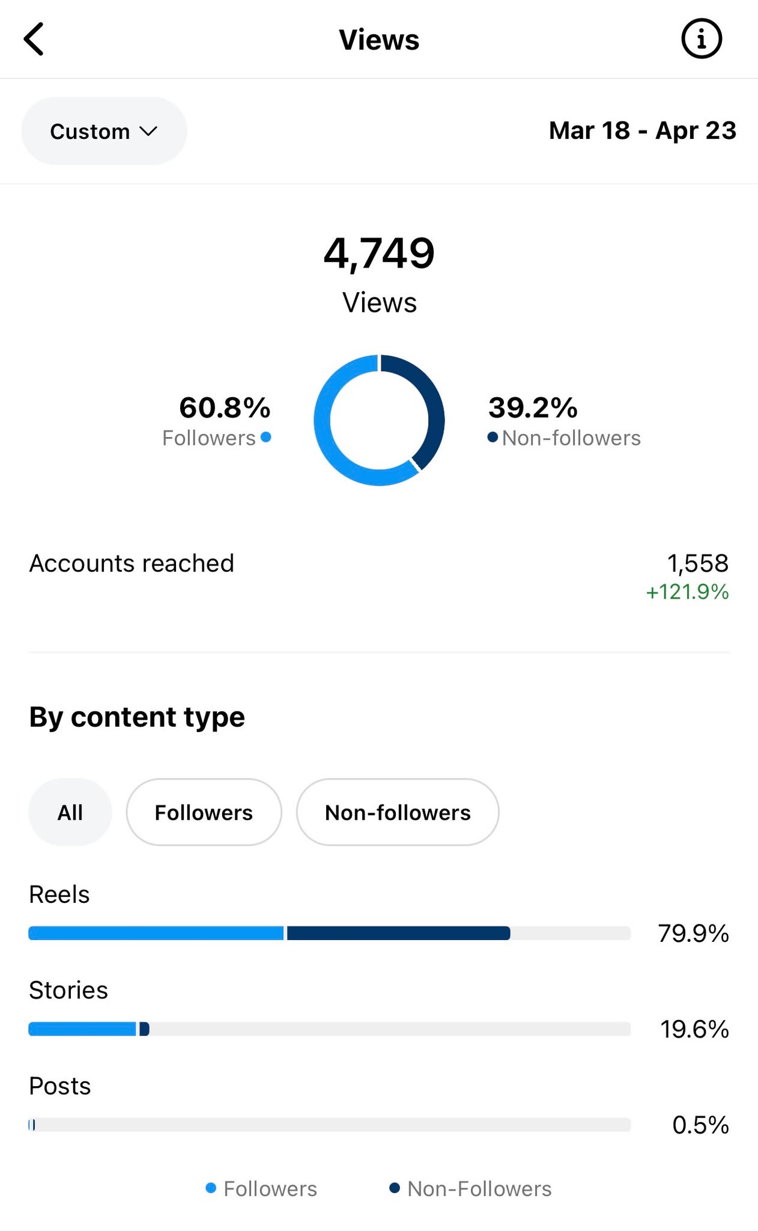Switch to the Followers filter pill
758x1231 pixels.
tap(204, 812)
